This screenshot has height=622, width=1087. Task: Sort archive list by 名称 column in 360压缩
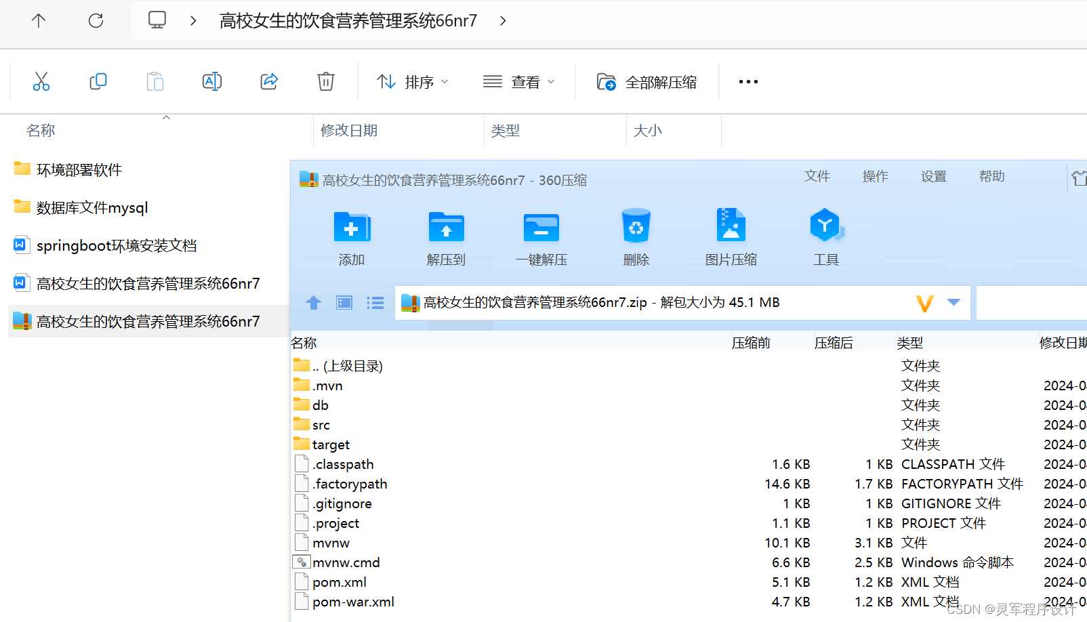coord(304,343)
